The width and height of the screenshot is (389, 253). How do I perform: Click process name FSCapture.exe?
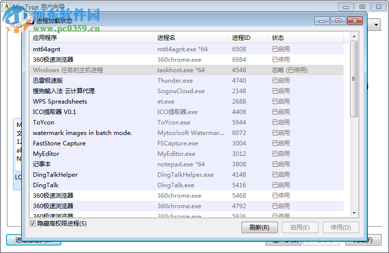(178, 143)
